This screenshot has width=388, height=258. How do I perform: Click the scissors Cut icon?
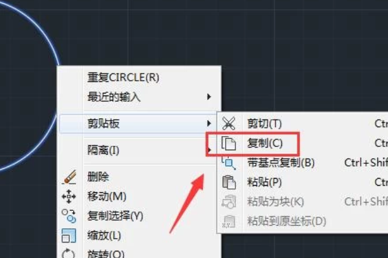[x=228, y=123]
